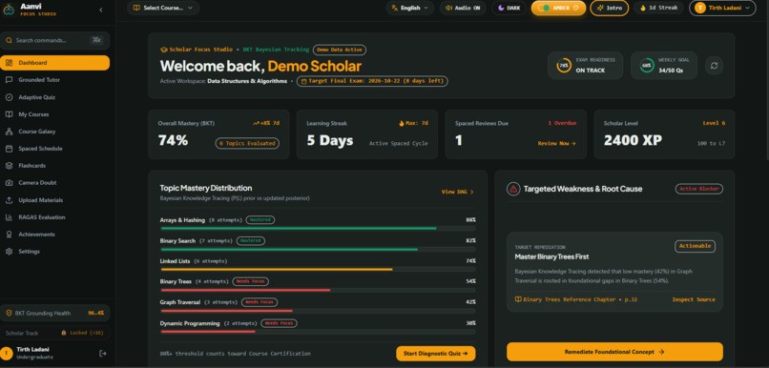The image size is (769, 368).
Task: Click the 1 Overdue label
Action: [x=562, y=124]
